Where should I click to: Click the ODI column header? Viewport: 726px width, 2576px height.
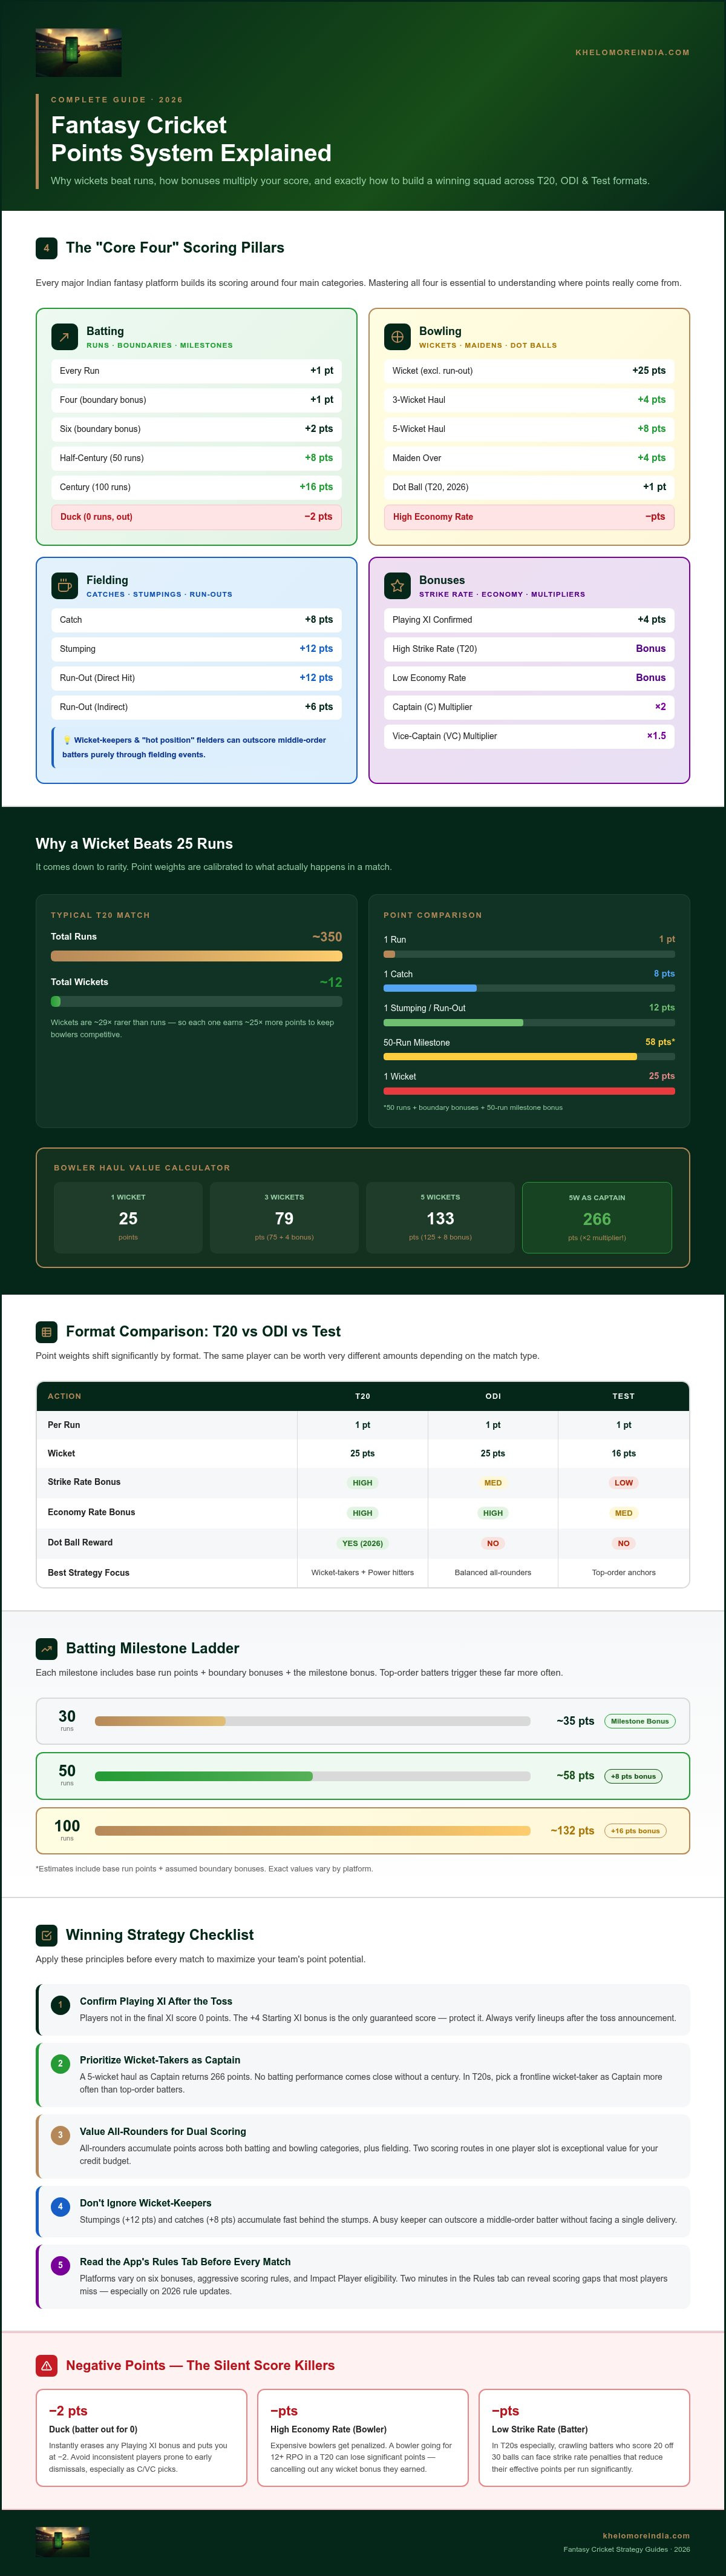click(493, 1396)
